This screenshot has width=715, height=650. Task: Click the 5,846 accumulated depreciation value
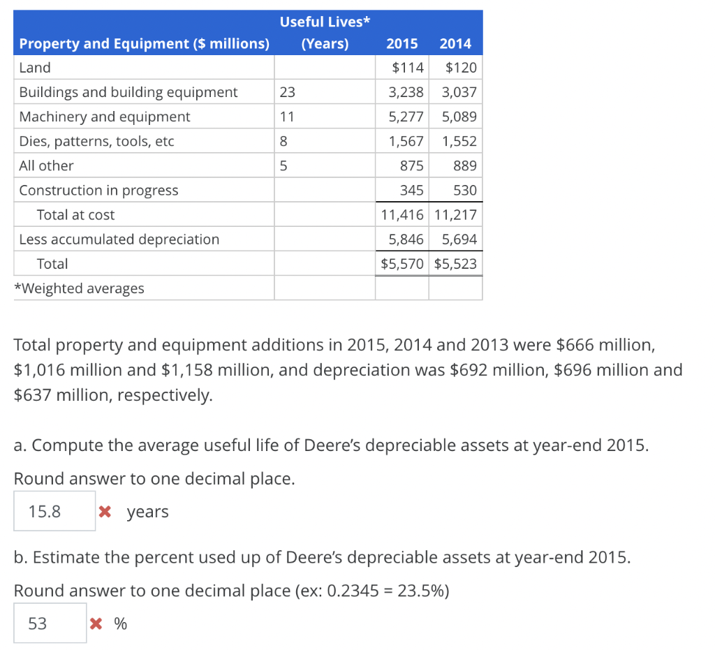407,239
